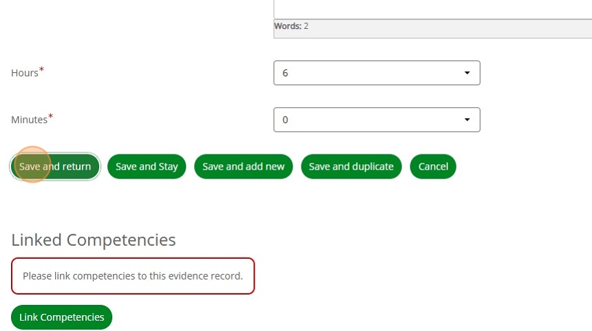The height and width of the screenshot is (331, 592).
Task: Click Save and Stay
Action: (x=147, y=166)
